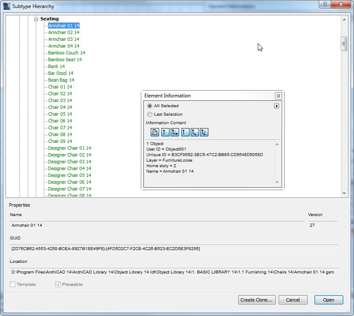Click hierarchy tree scroll up arrow
The width and height of the screenshot is (354, 316).
[x=344, y=20]
